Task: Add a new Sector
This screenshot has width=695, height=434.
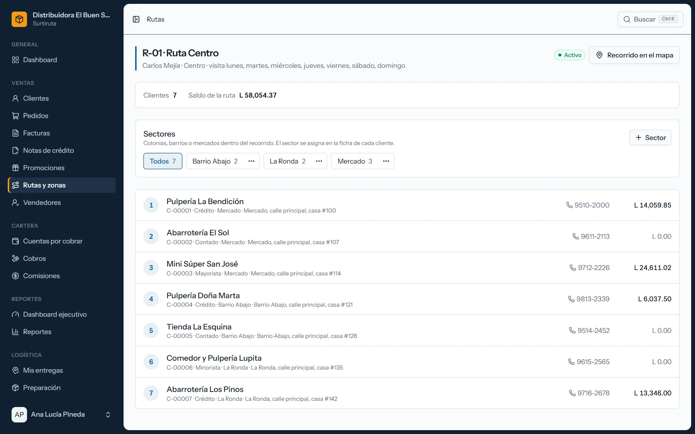Action: [x=651, y=138]
